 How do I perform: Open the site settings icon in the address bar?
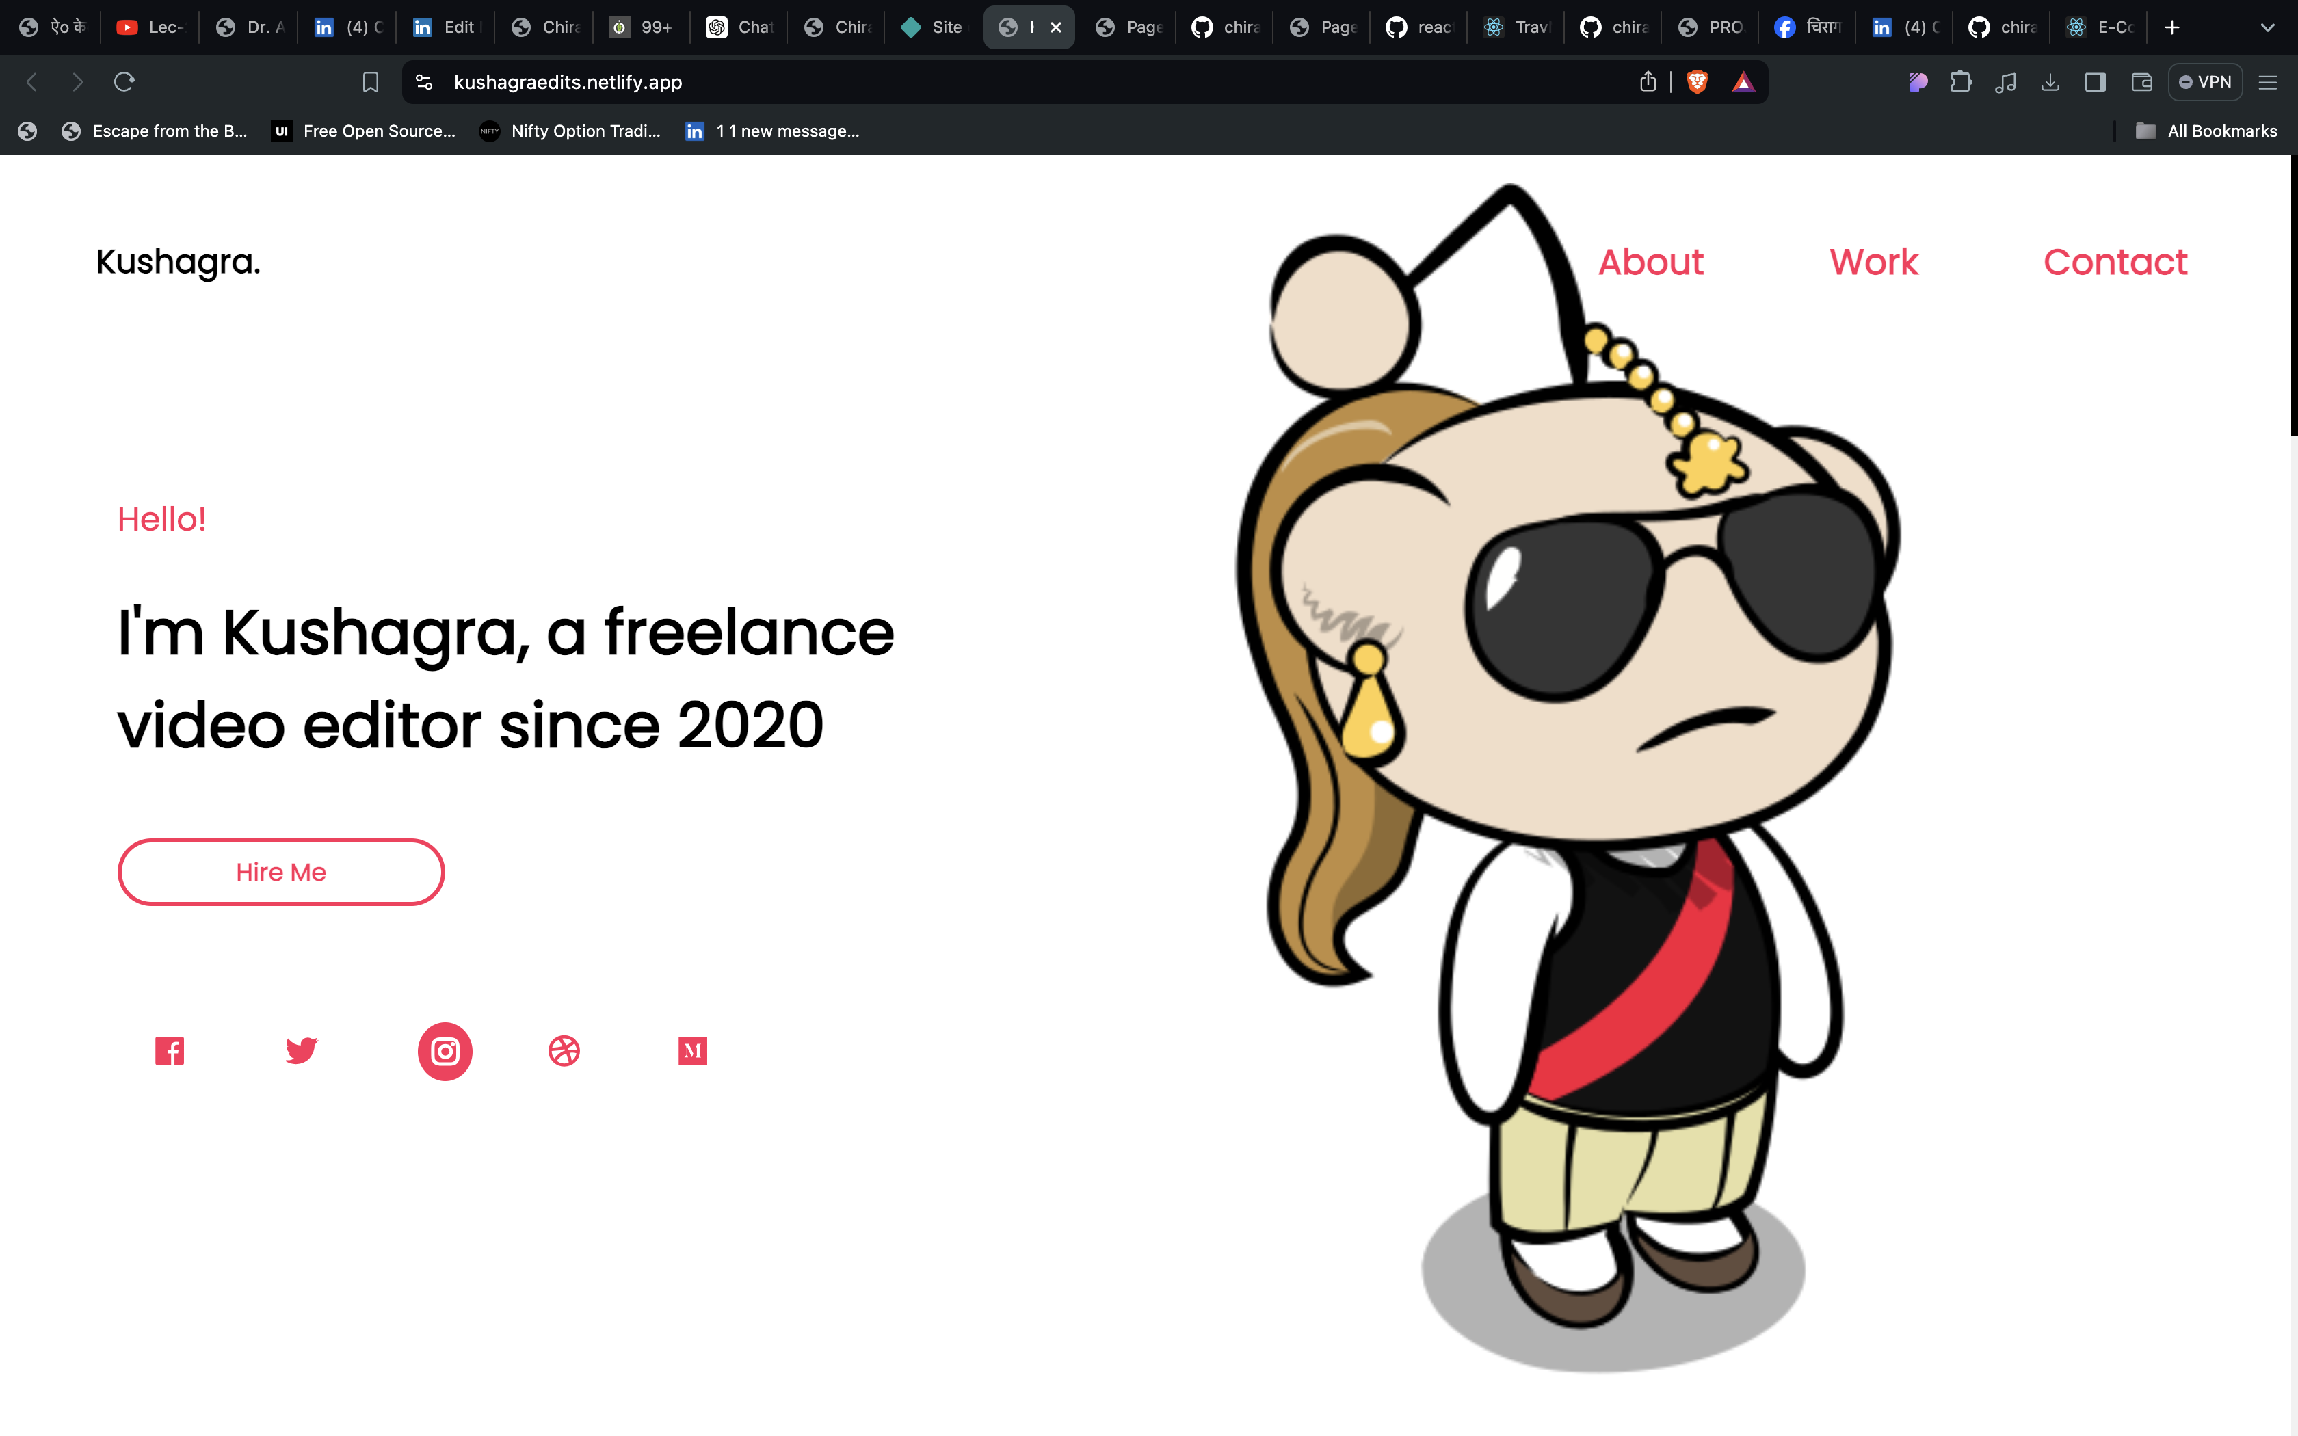425,81
